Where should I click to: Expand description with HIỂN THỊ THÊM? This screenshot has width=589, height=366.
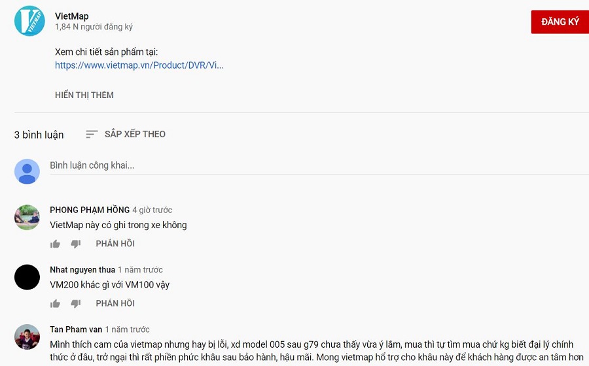coord(84,95)
